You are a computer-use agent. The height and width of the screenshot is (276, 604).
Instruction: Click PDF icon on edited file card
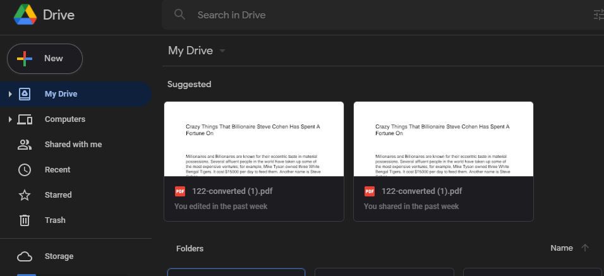coord(180,191)
